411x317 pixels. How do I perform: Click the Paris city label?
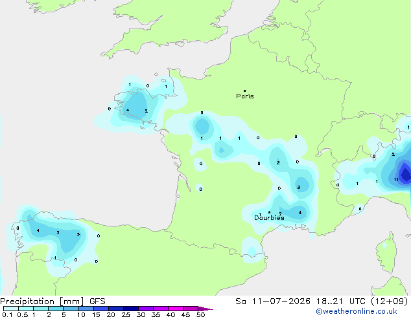coord(245,96)
